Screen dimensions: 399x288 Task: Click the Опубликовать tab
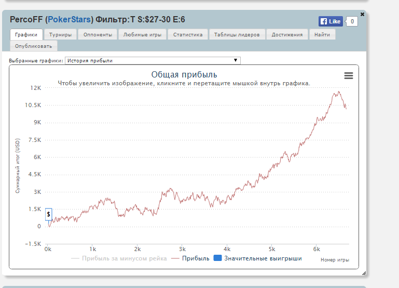tap(34, 46)
